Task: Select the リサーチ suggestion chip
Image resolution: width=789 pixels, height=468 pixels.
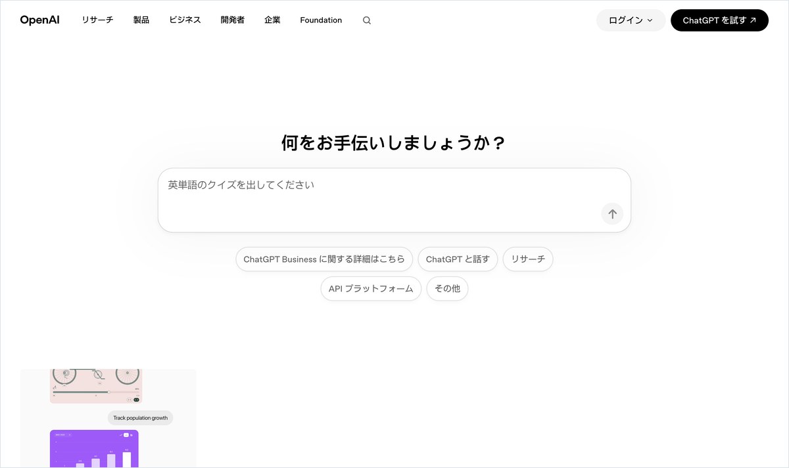Action: (528, 259)
